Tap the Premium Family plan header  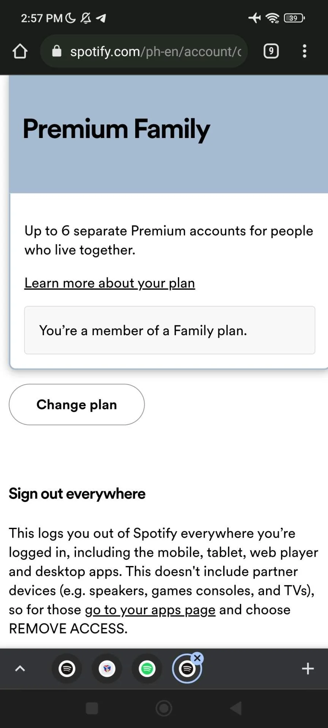point(169,134)
